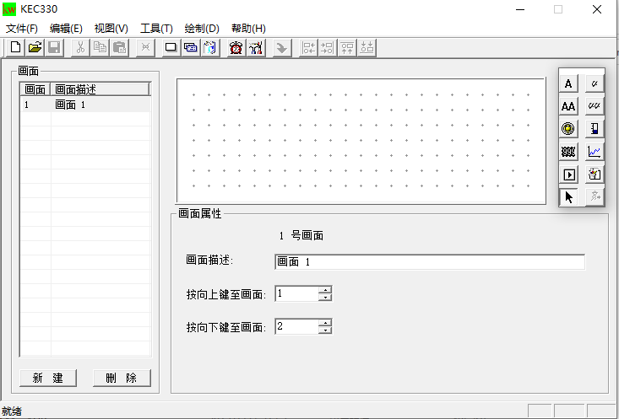
Task: Click the blank rectangle screen icon in toolbar
Action: 171,48
